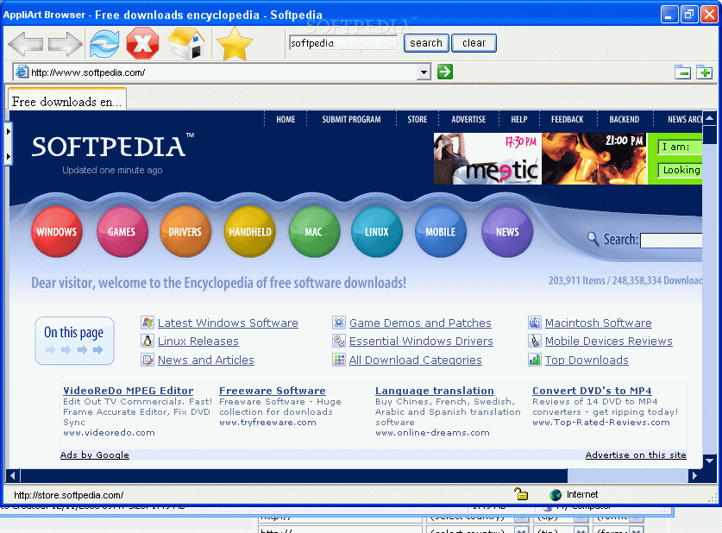
Task: Click the notepad icon by News and Articles
Action: click(x=148, y=360)
